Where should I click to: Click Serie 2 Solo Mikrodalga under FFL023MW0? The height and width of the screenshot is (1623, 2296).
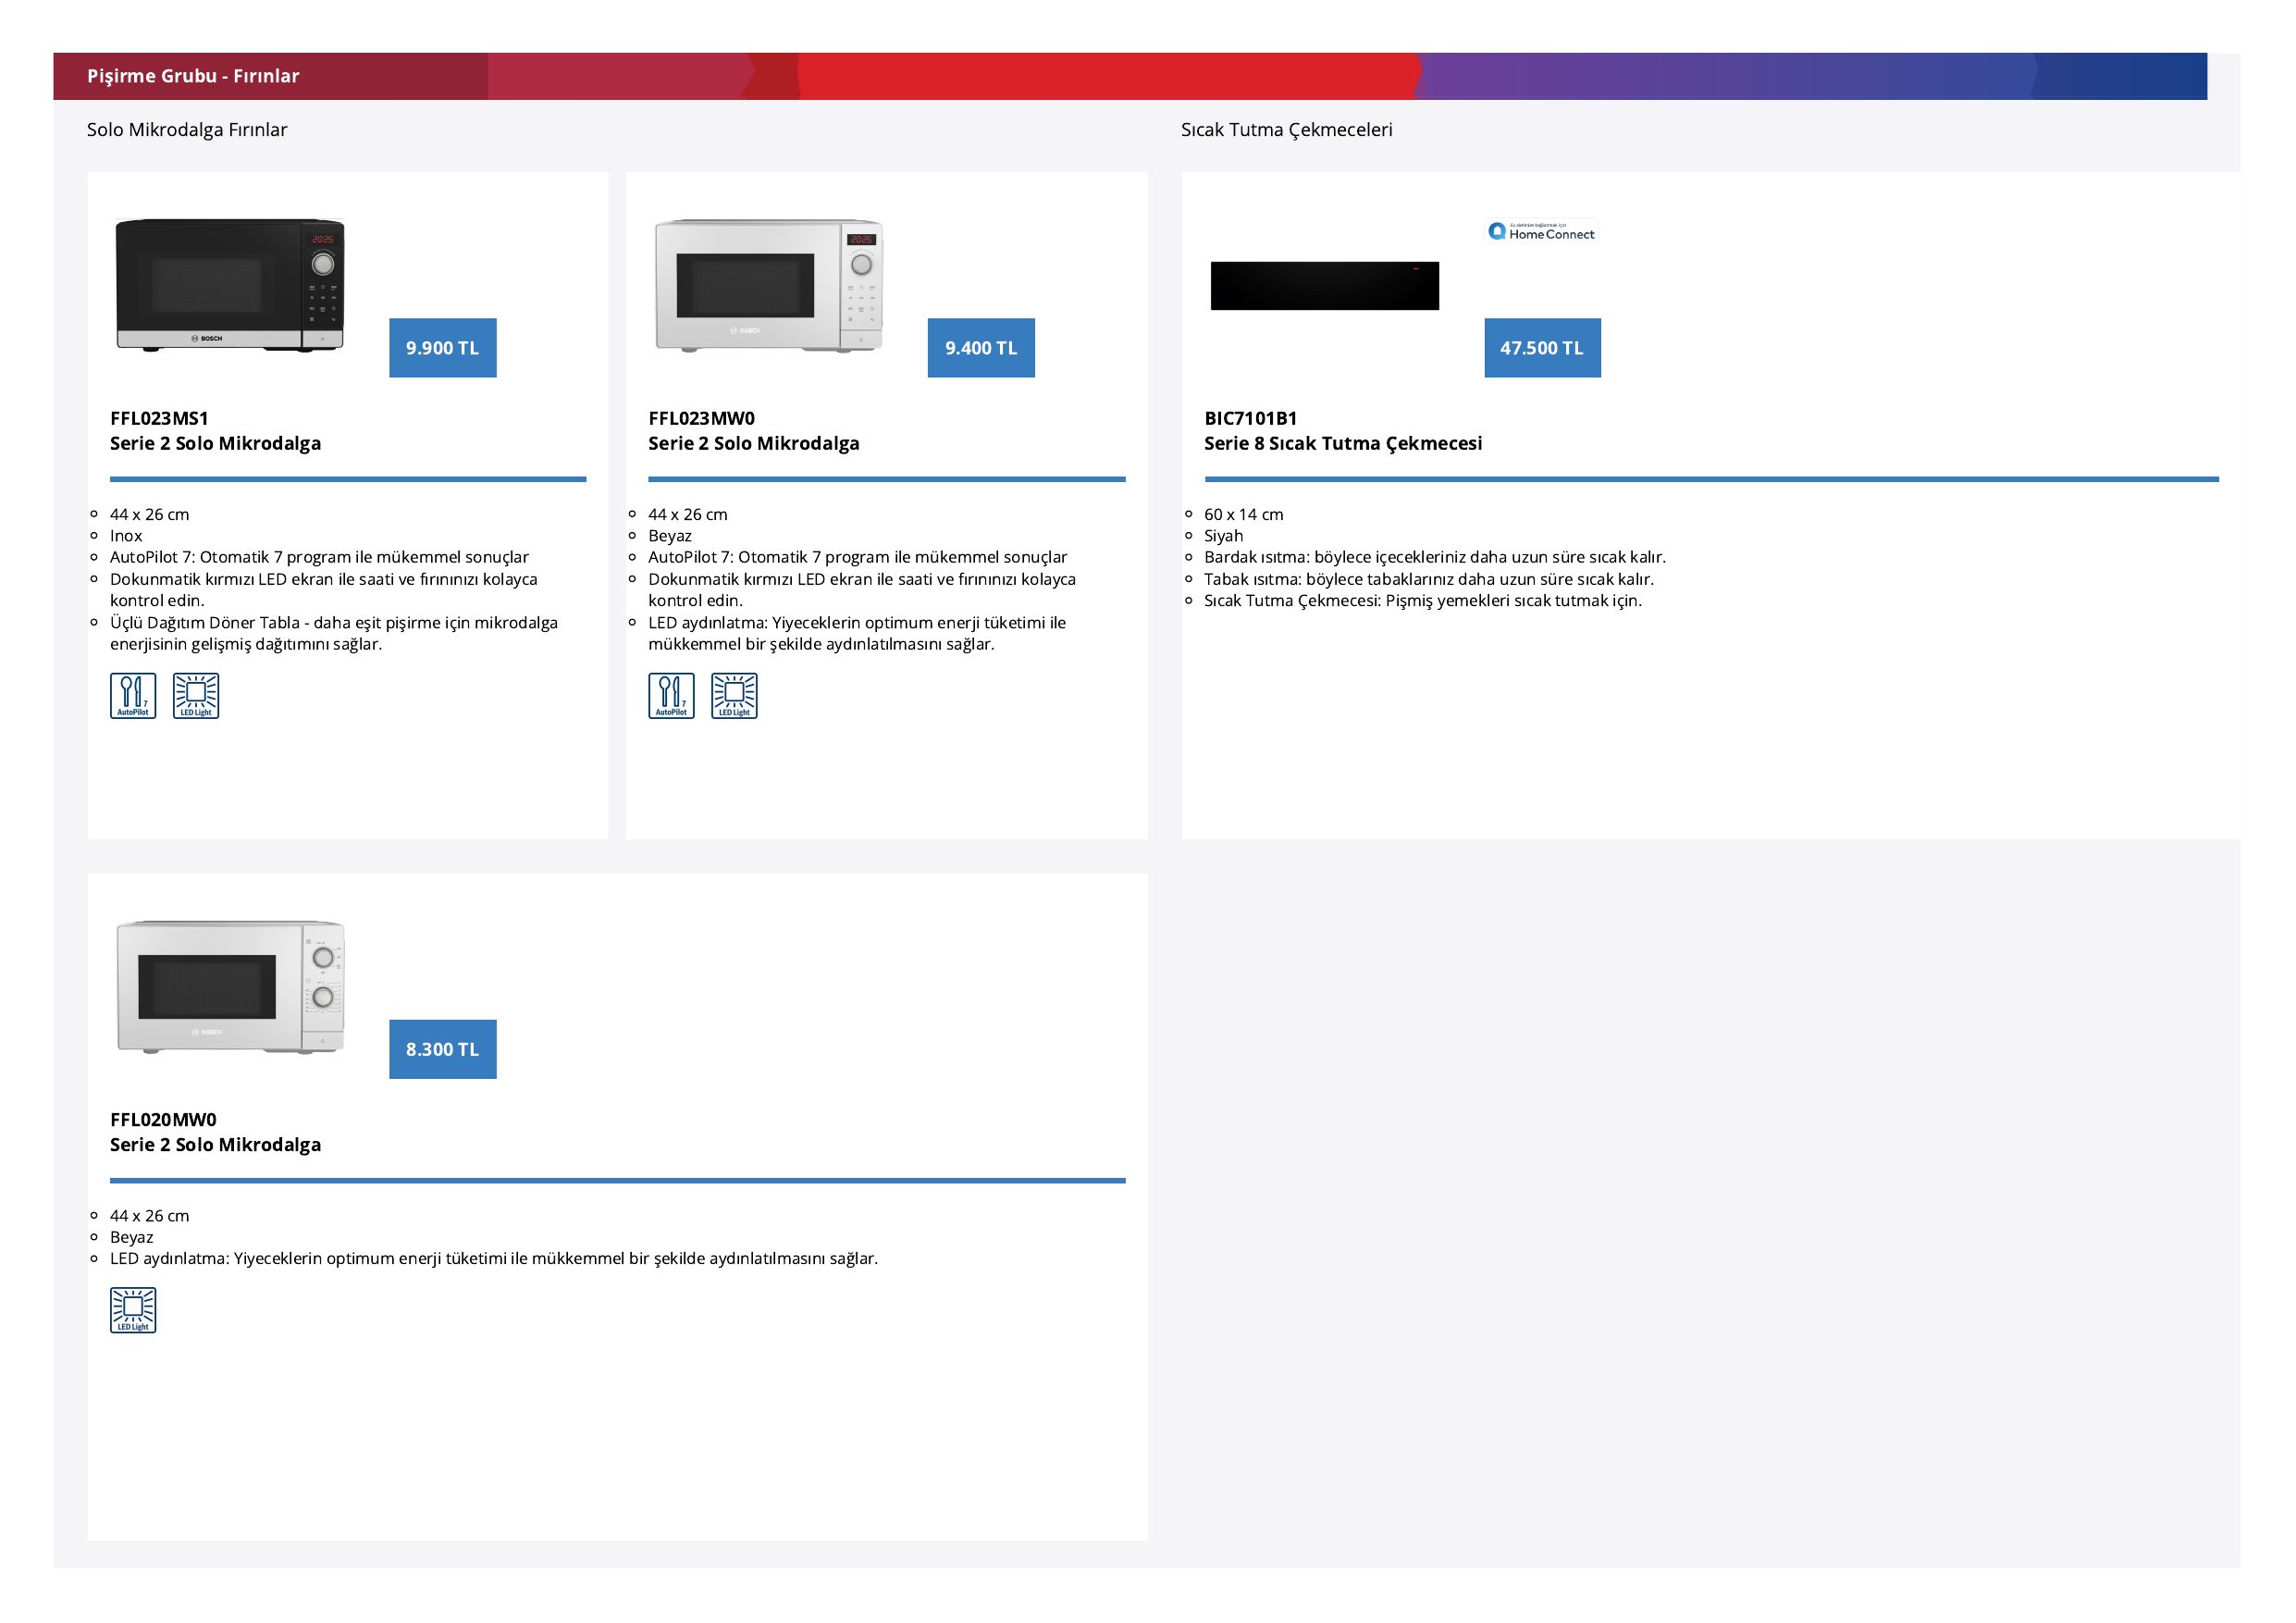[x=753, y=443]
